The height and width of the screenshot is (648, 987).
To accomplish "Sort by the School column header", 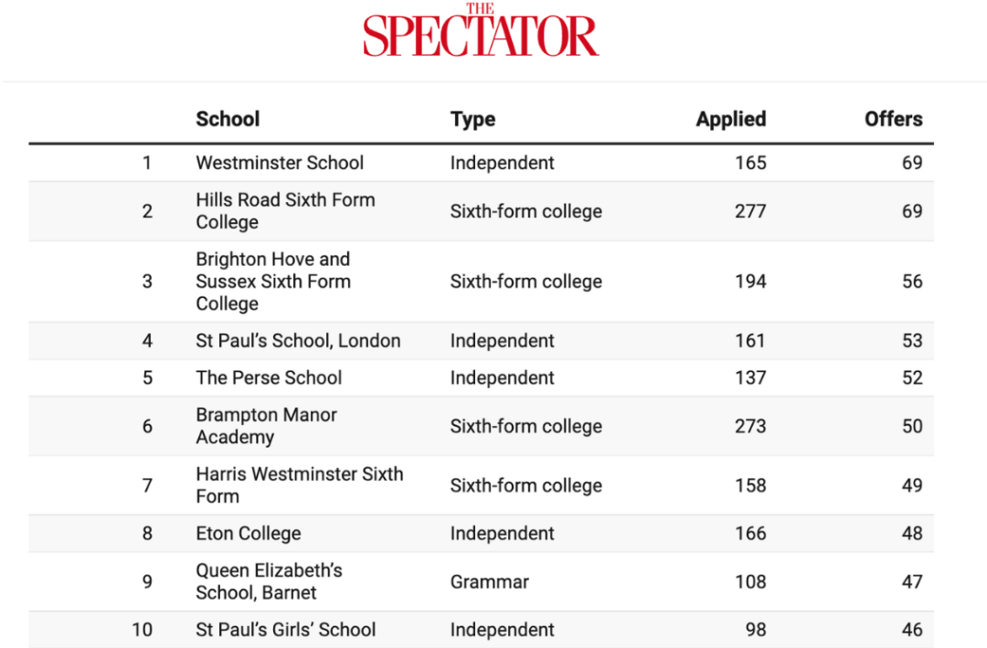I will click(228, 119).
